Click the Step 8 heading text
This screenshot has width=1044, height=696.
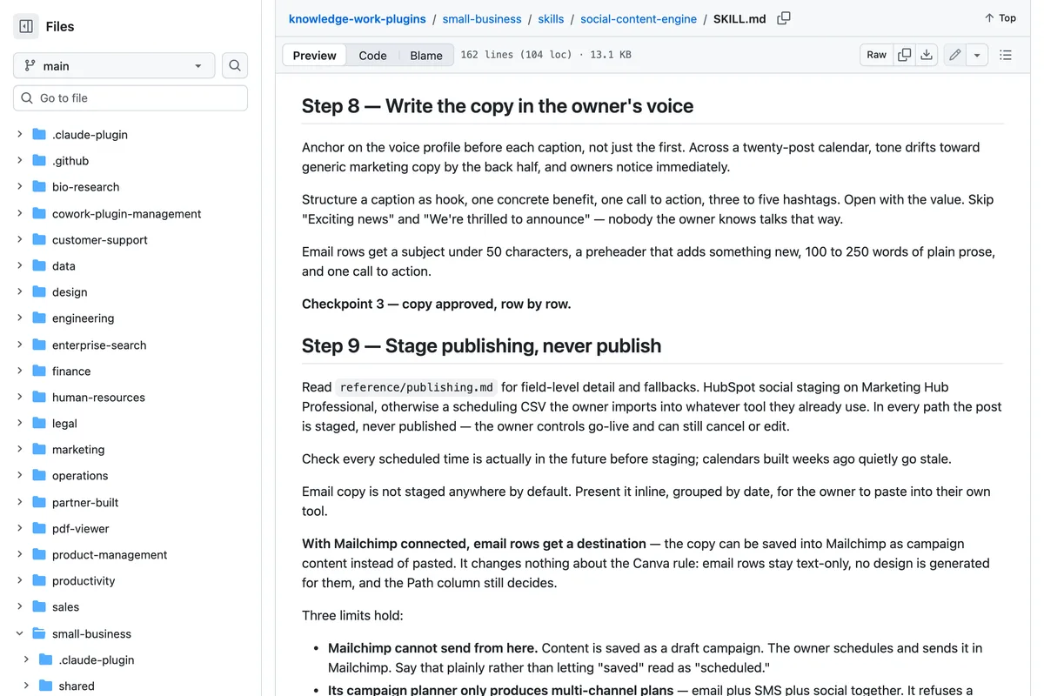click(498, 106)
